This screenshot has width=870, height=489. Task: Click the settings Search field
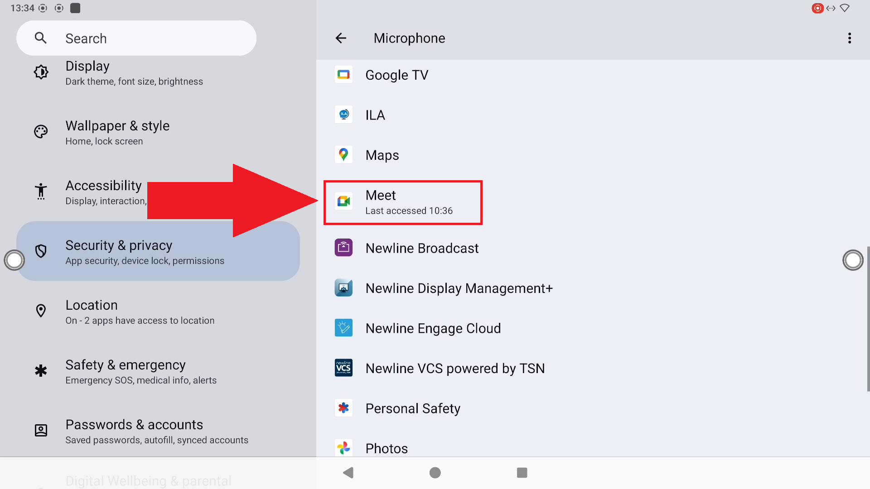pos(136,38)
